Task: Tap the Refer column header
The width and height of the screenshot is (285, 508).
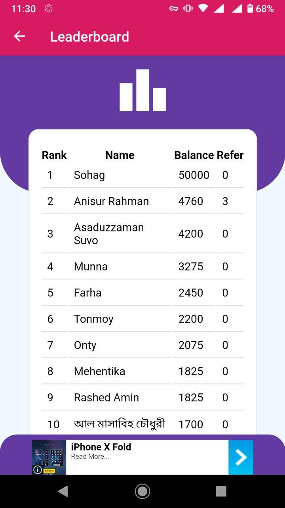Action: 230,155
